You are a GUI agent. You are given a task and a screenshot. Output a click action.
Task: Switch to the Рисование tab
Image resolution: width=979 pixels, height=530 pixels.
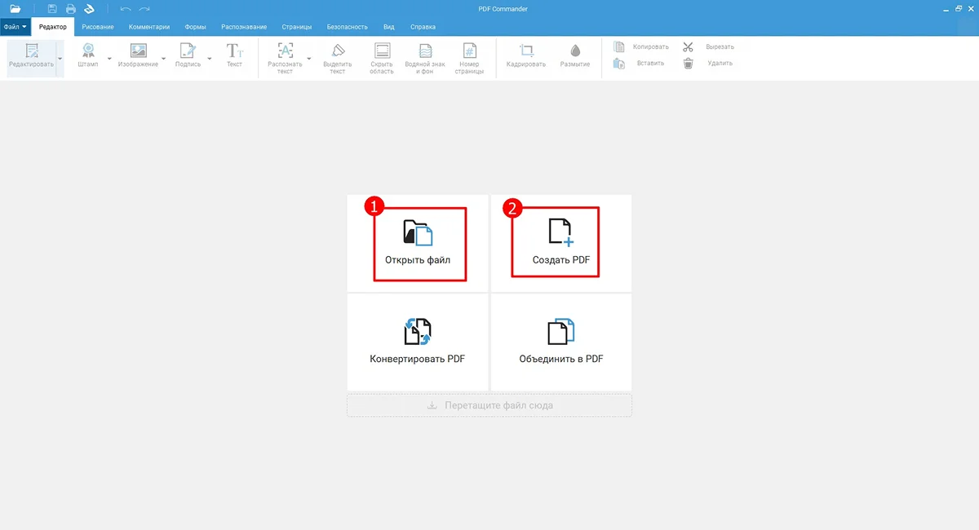click(98, 27)
